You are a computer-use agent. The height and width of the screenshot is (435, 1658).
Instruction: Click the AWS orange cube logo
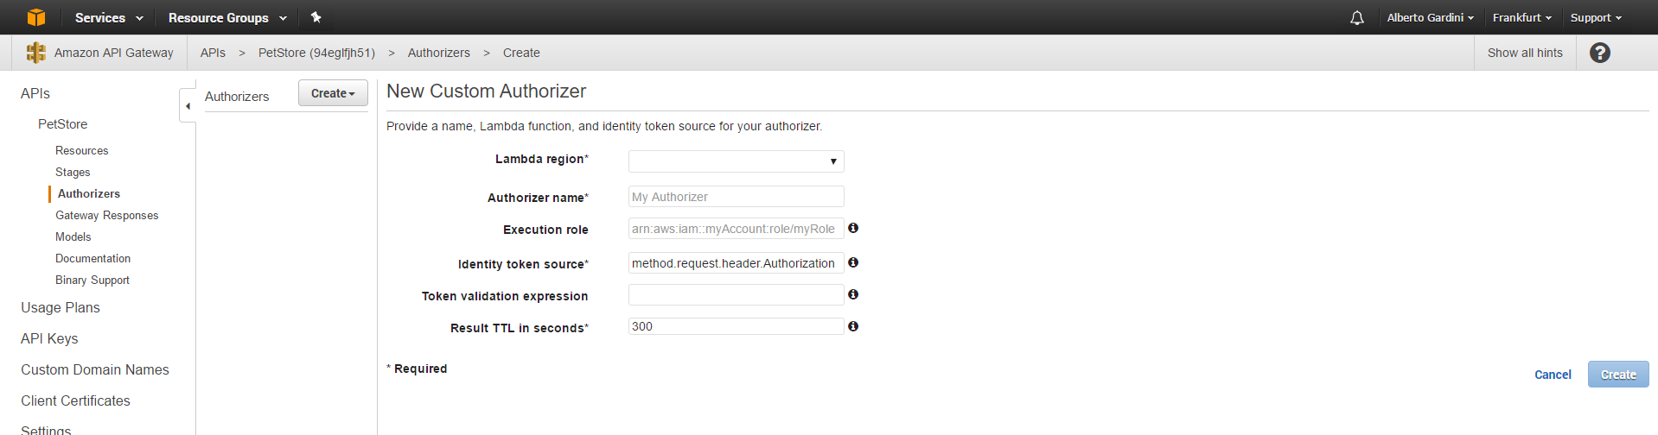(x=35, y=17)
